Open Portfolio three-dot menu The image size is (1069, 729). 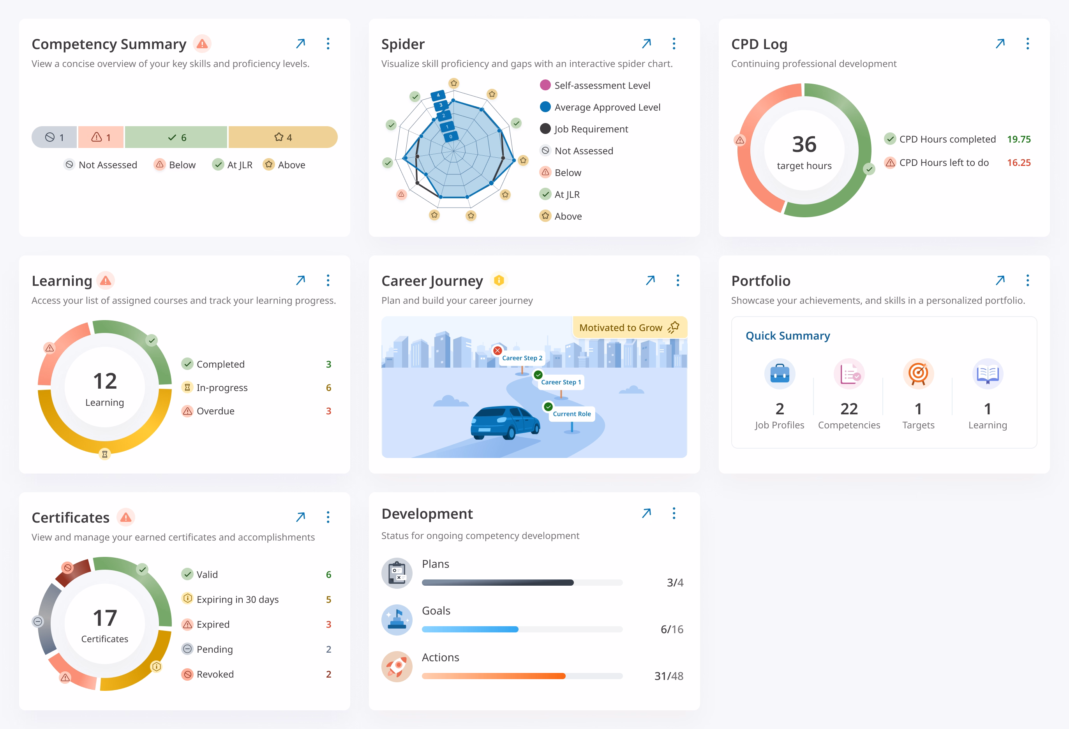(1028, 280)
